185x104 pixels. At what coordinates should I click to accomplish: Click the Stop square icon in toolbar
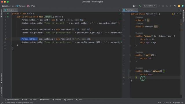(x=171, y=6)
